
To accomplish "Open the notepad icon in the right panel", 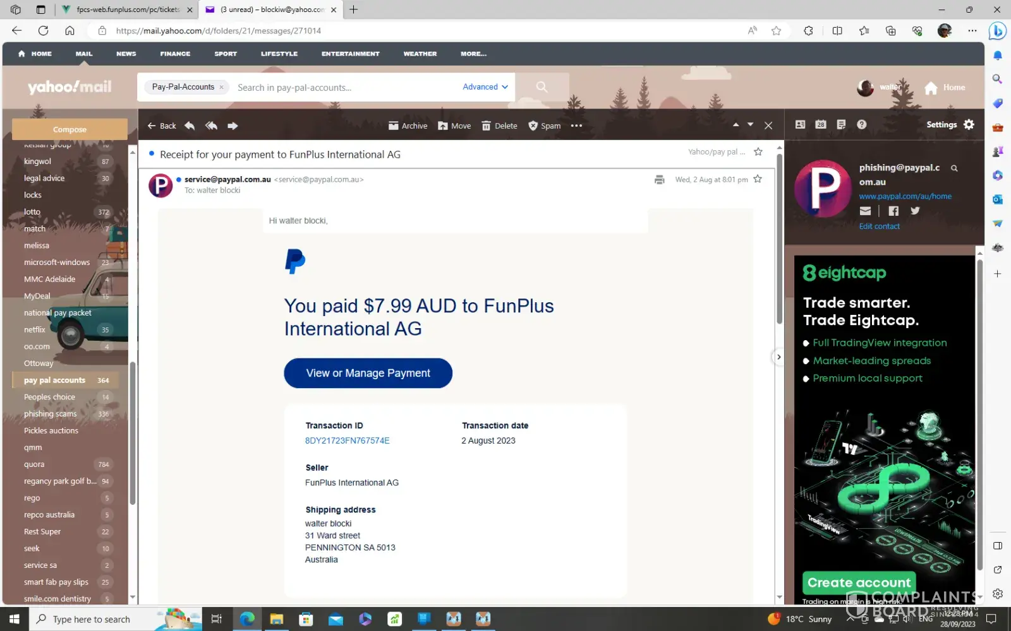I will 841,125.
